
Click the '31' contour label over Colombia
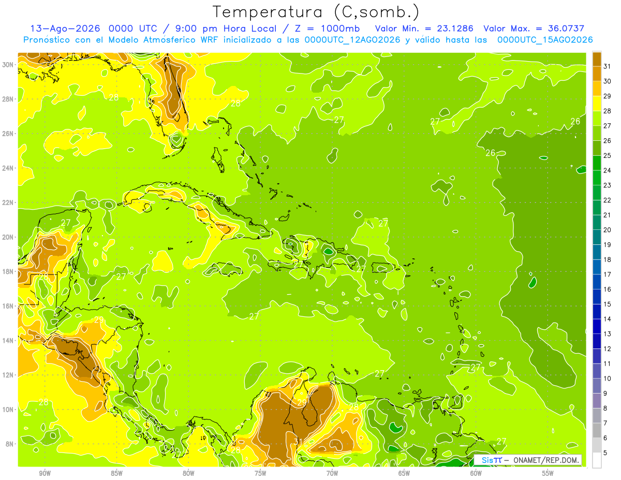298,441
